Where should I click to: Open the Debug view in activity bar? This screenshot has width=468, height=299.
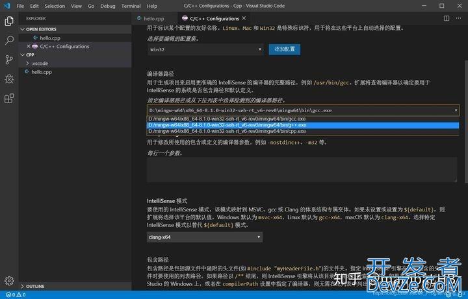click(9, 79)
